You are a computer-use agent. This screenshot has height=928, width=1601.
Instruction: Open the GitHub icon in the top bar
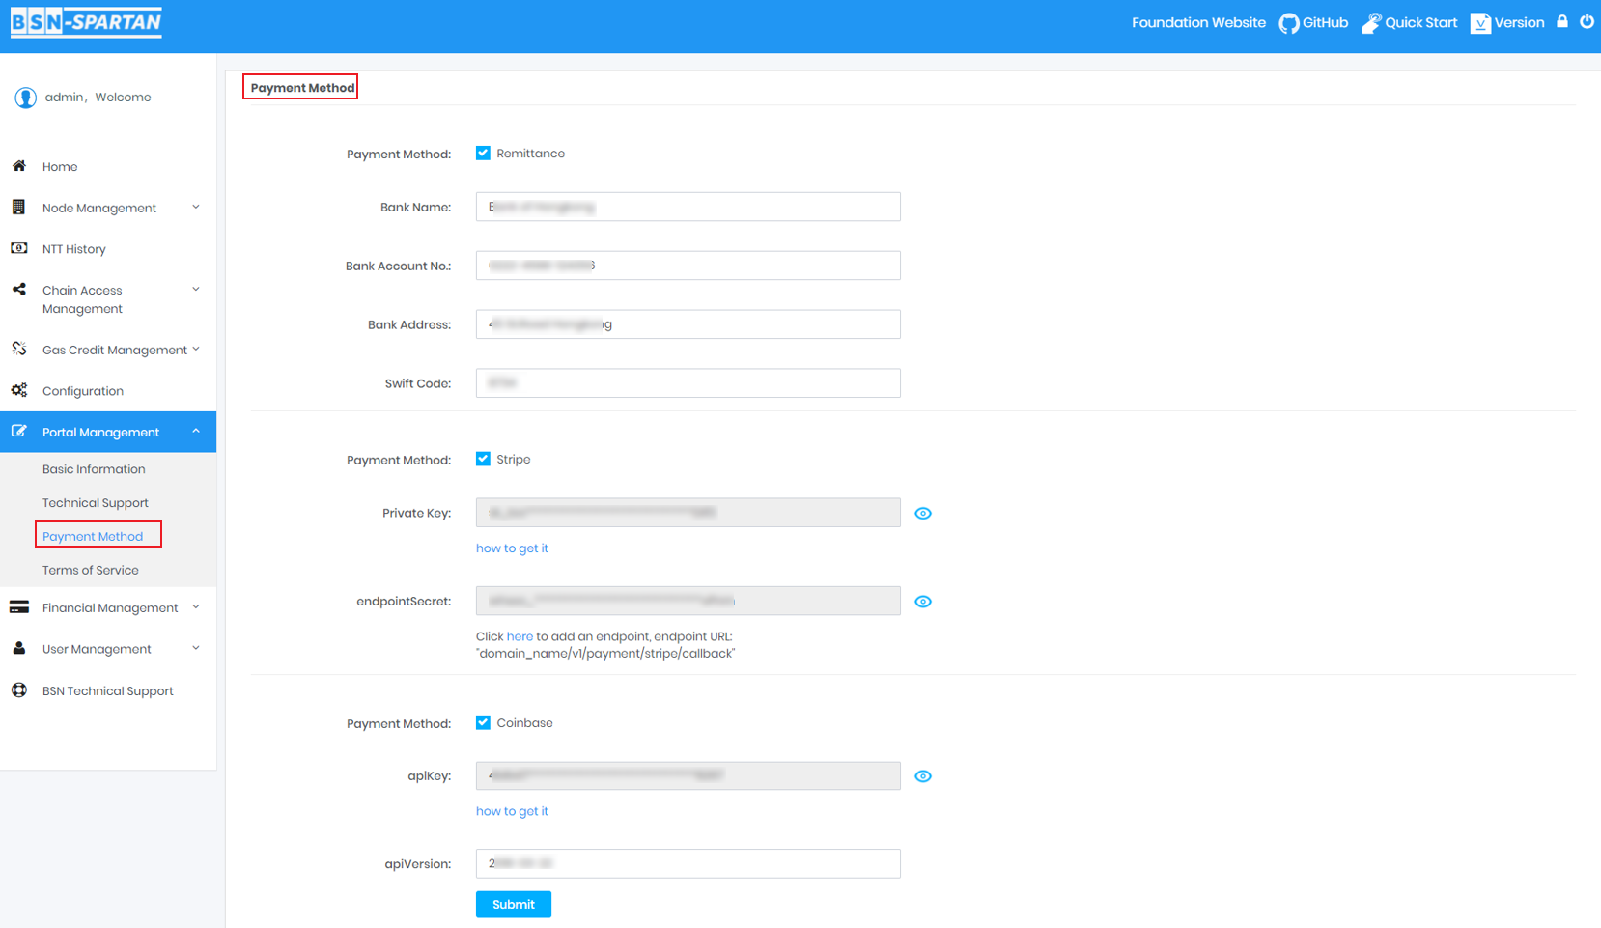1287,22
